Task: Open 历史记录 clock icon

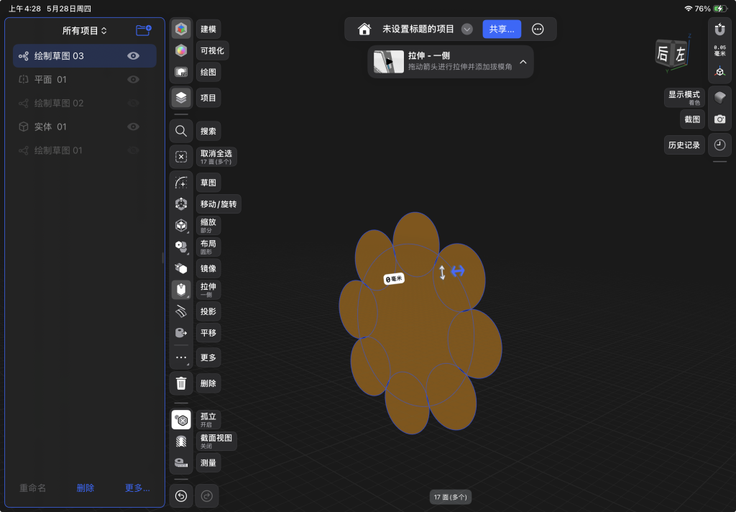Action: pyautogui.click(x=719, y=145)
